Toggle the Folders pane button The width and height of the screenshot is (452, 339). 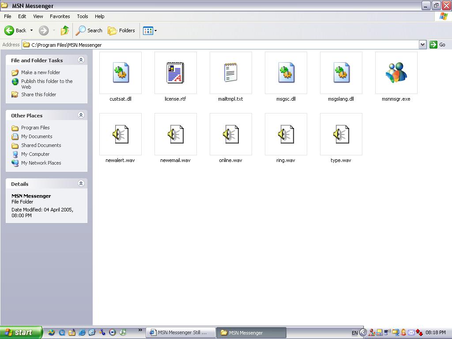pos(121,30)
